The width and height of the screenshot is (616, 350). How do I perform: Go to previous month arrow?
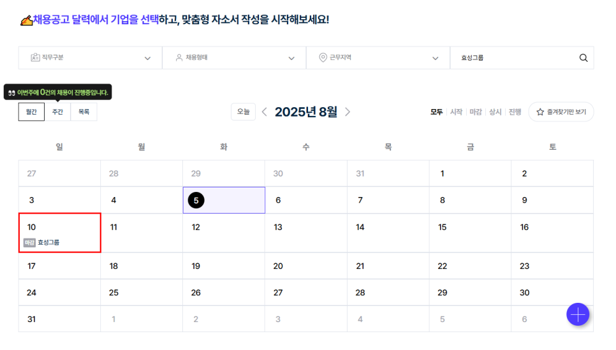[x=265, y=112]
